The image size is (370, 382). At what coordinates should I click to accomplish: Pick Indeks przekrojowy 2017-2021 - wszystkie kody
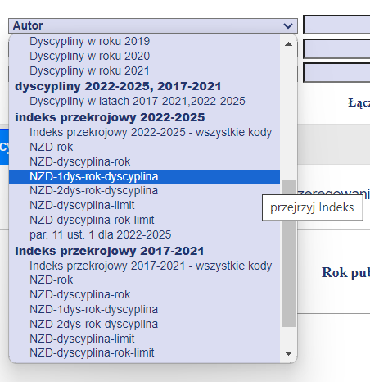coord(144,266)
